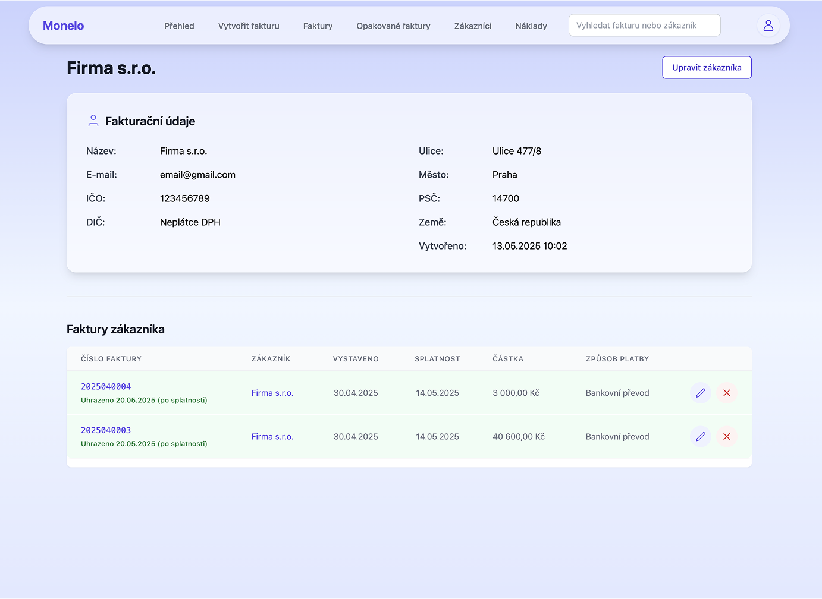Click the Faktury zákazníka heading
The height and width of the screenshot is (599, 822).
115,329
